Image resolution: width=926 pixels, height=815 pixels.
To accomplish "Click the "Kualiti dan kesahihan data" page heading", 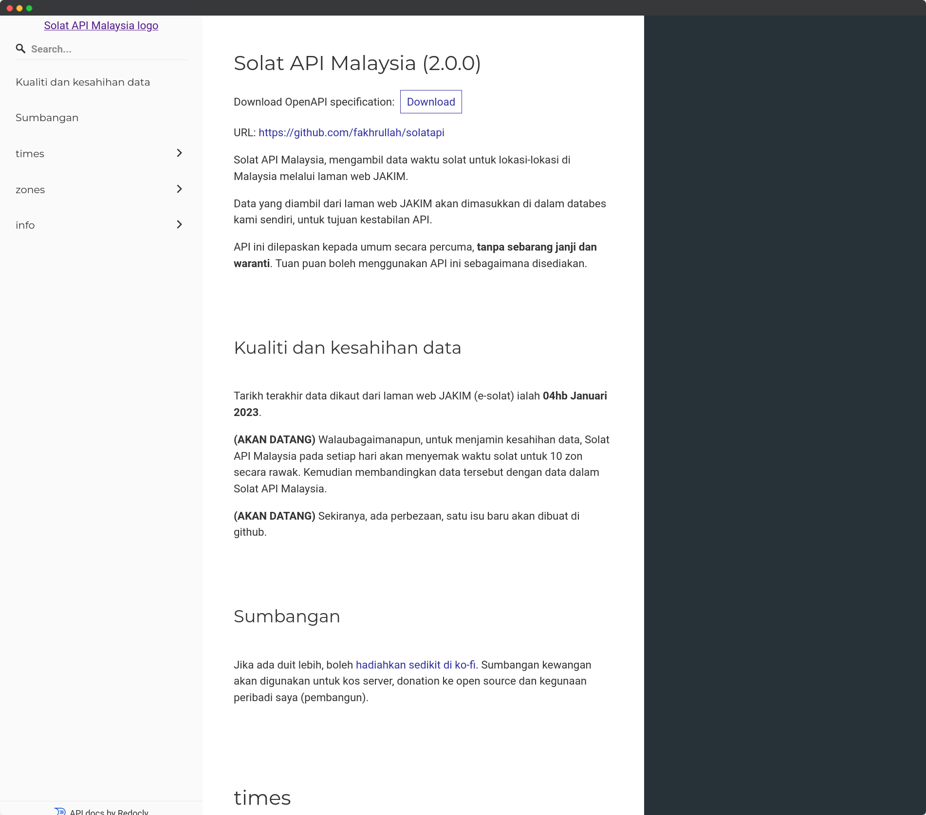I will click(347, 347).
